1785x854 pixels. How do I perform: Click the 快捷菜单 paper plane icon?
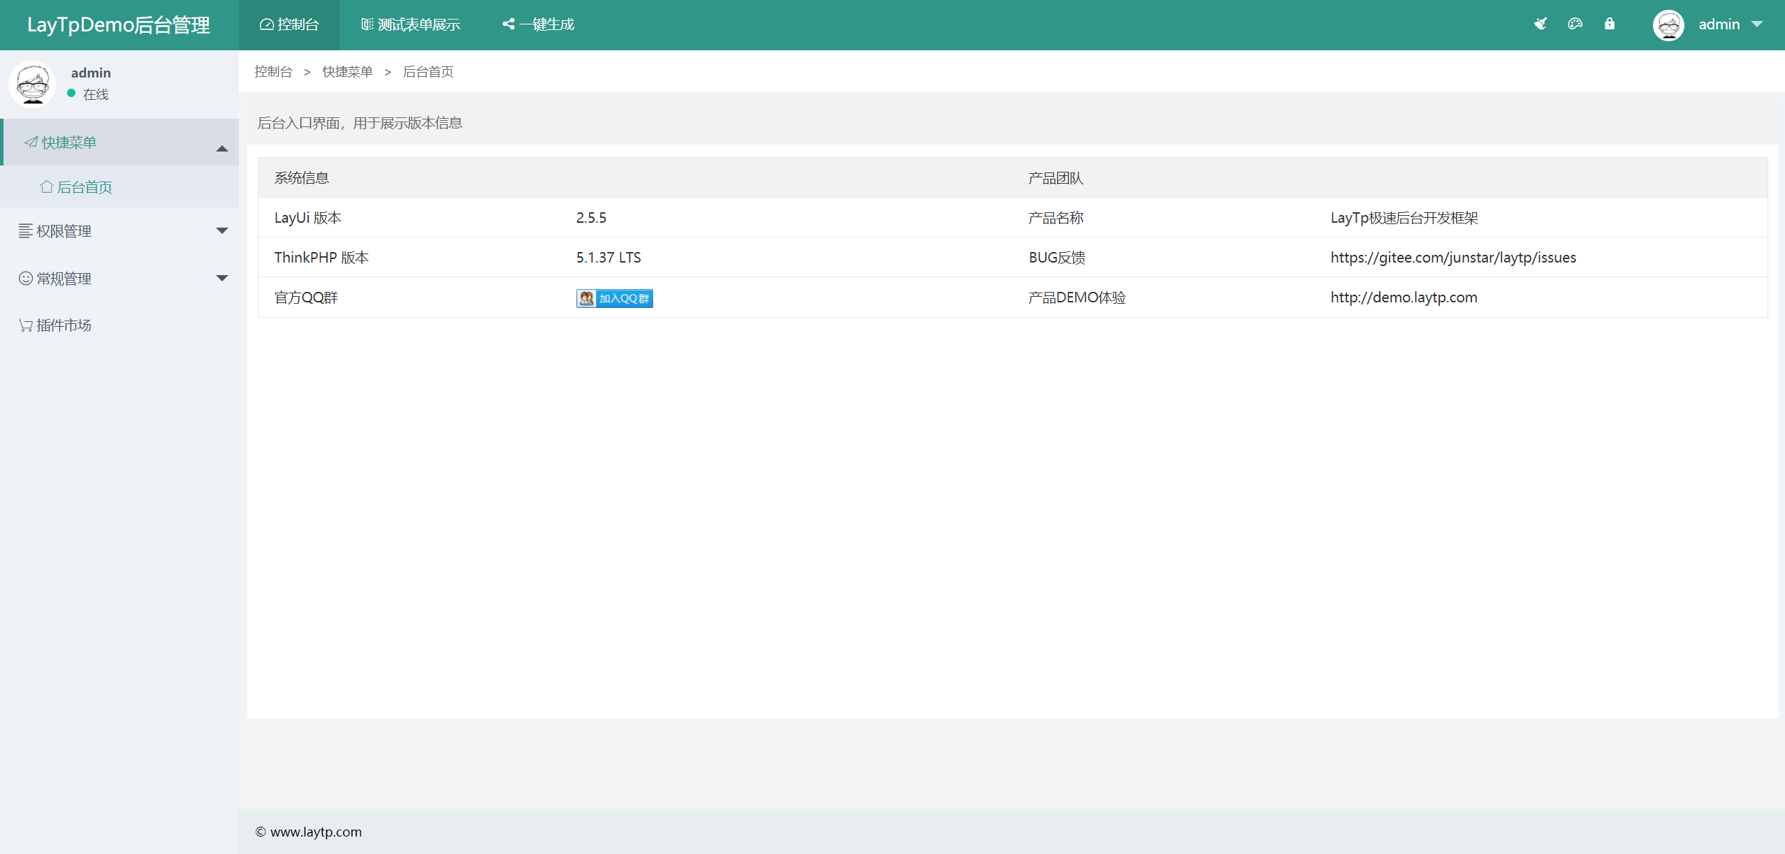tap(31, 142)
